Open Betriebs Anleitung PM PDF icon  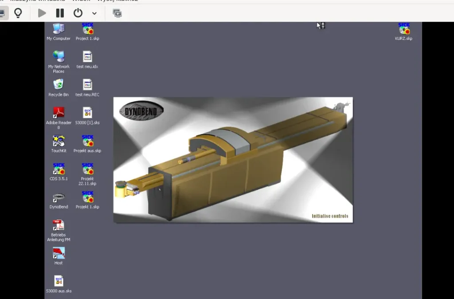(59, 225)
